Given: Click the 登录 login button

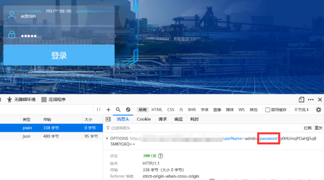Looking at the screenshot, I should pyautogui.click(x=59, y=55).
